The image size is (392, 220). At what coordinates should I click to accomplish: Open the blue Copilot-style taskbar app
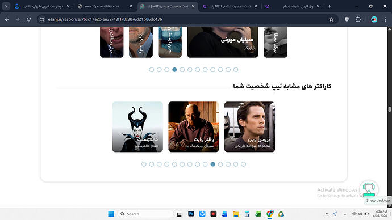pyautogui.click(x=202, y=214)
